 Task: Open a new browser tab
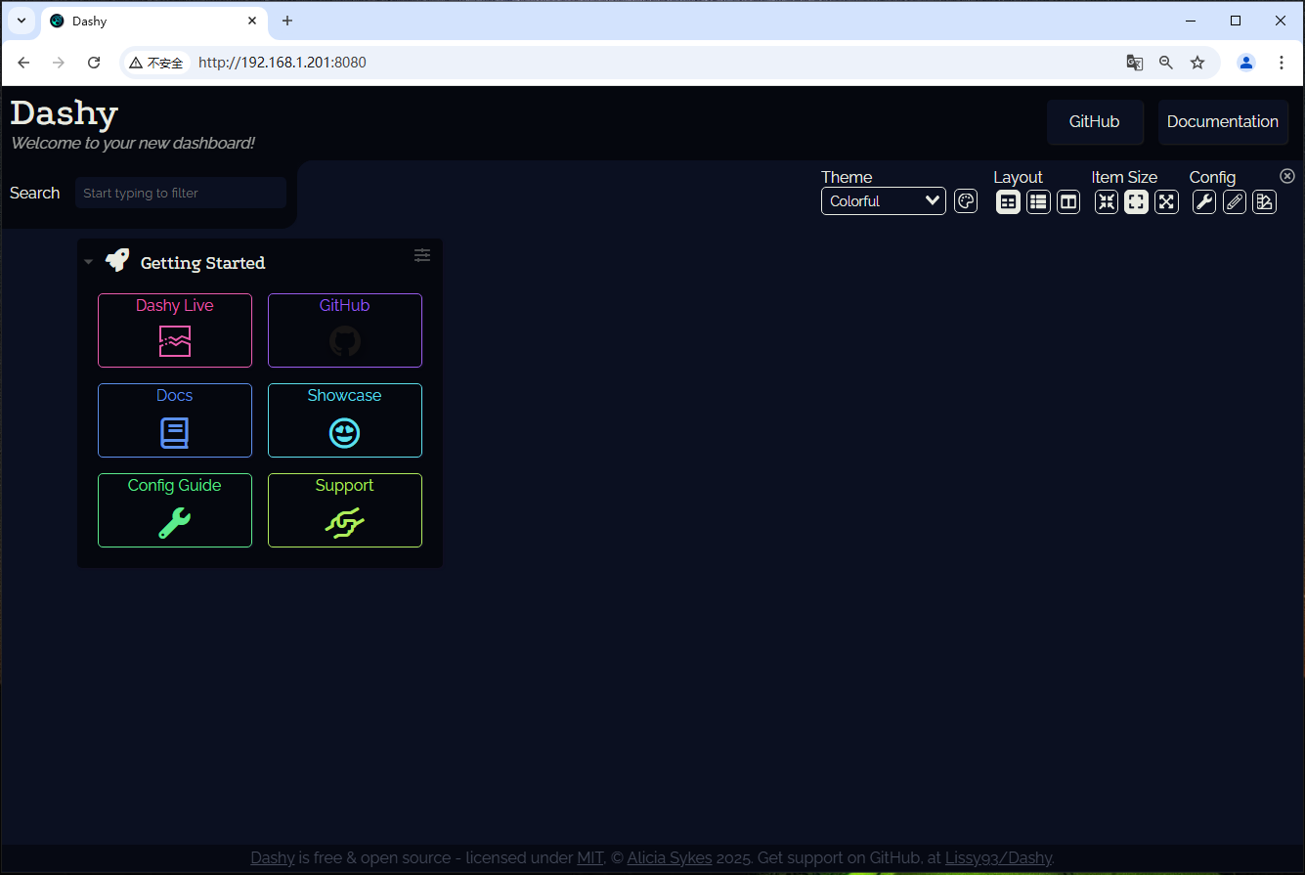tap(287, 21)
